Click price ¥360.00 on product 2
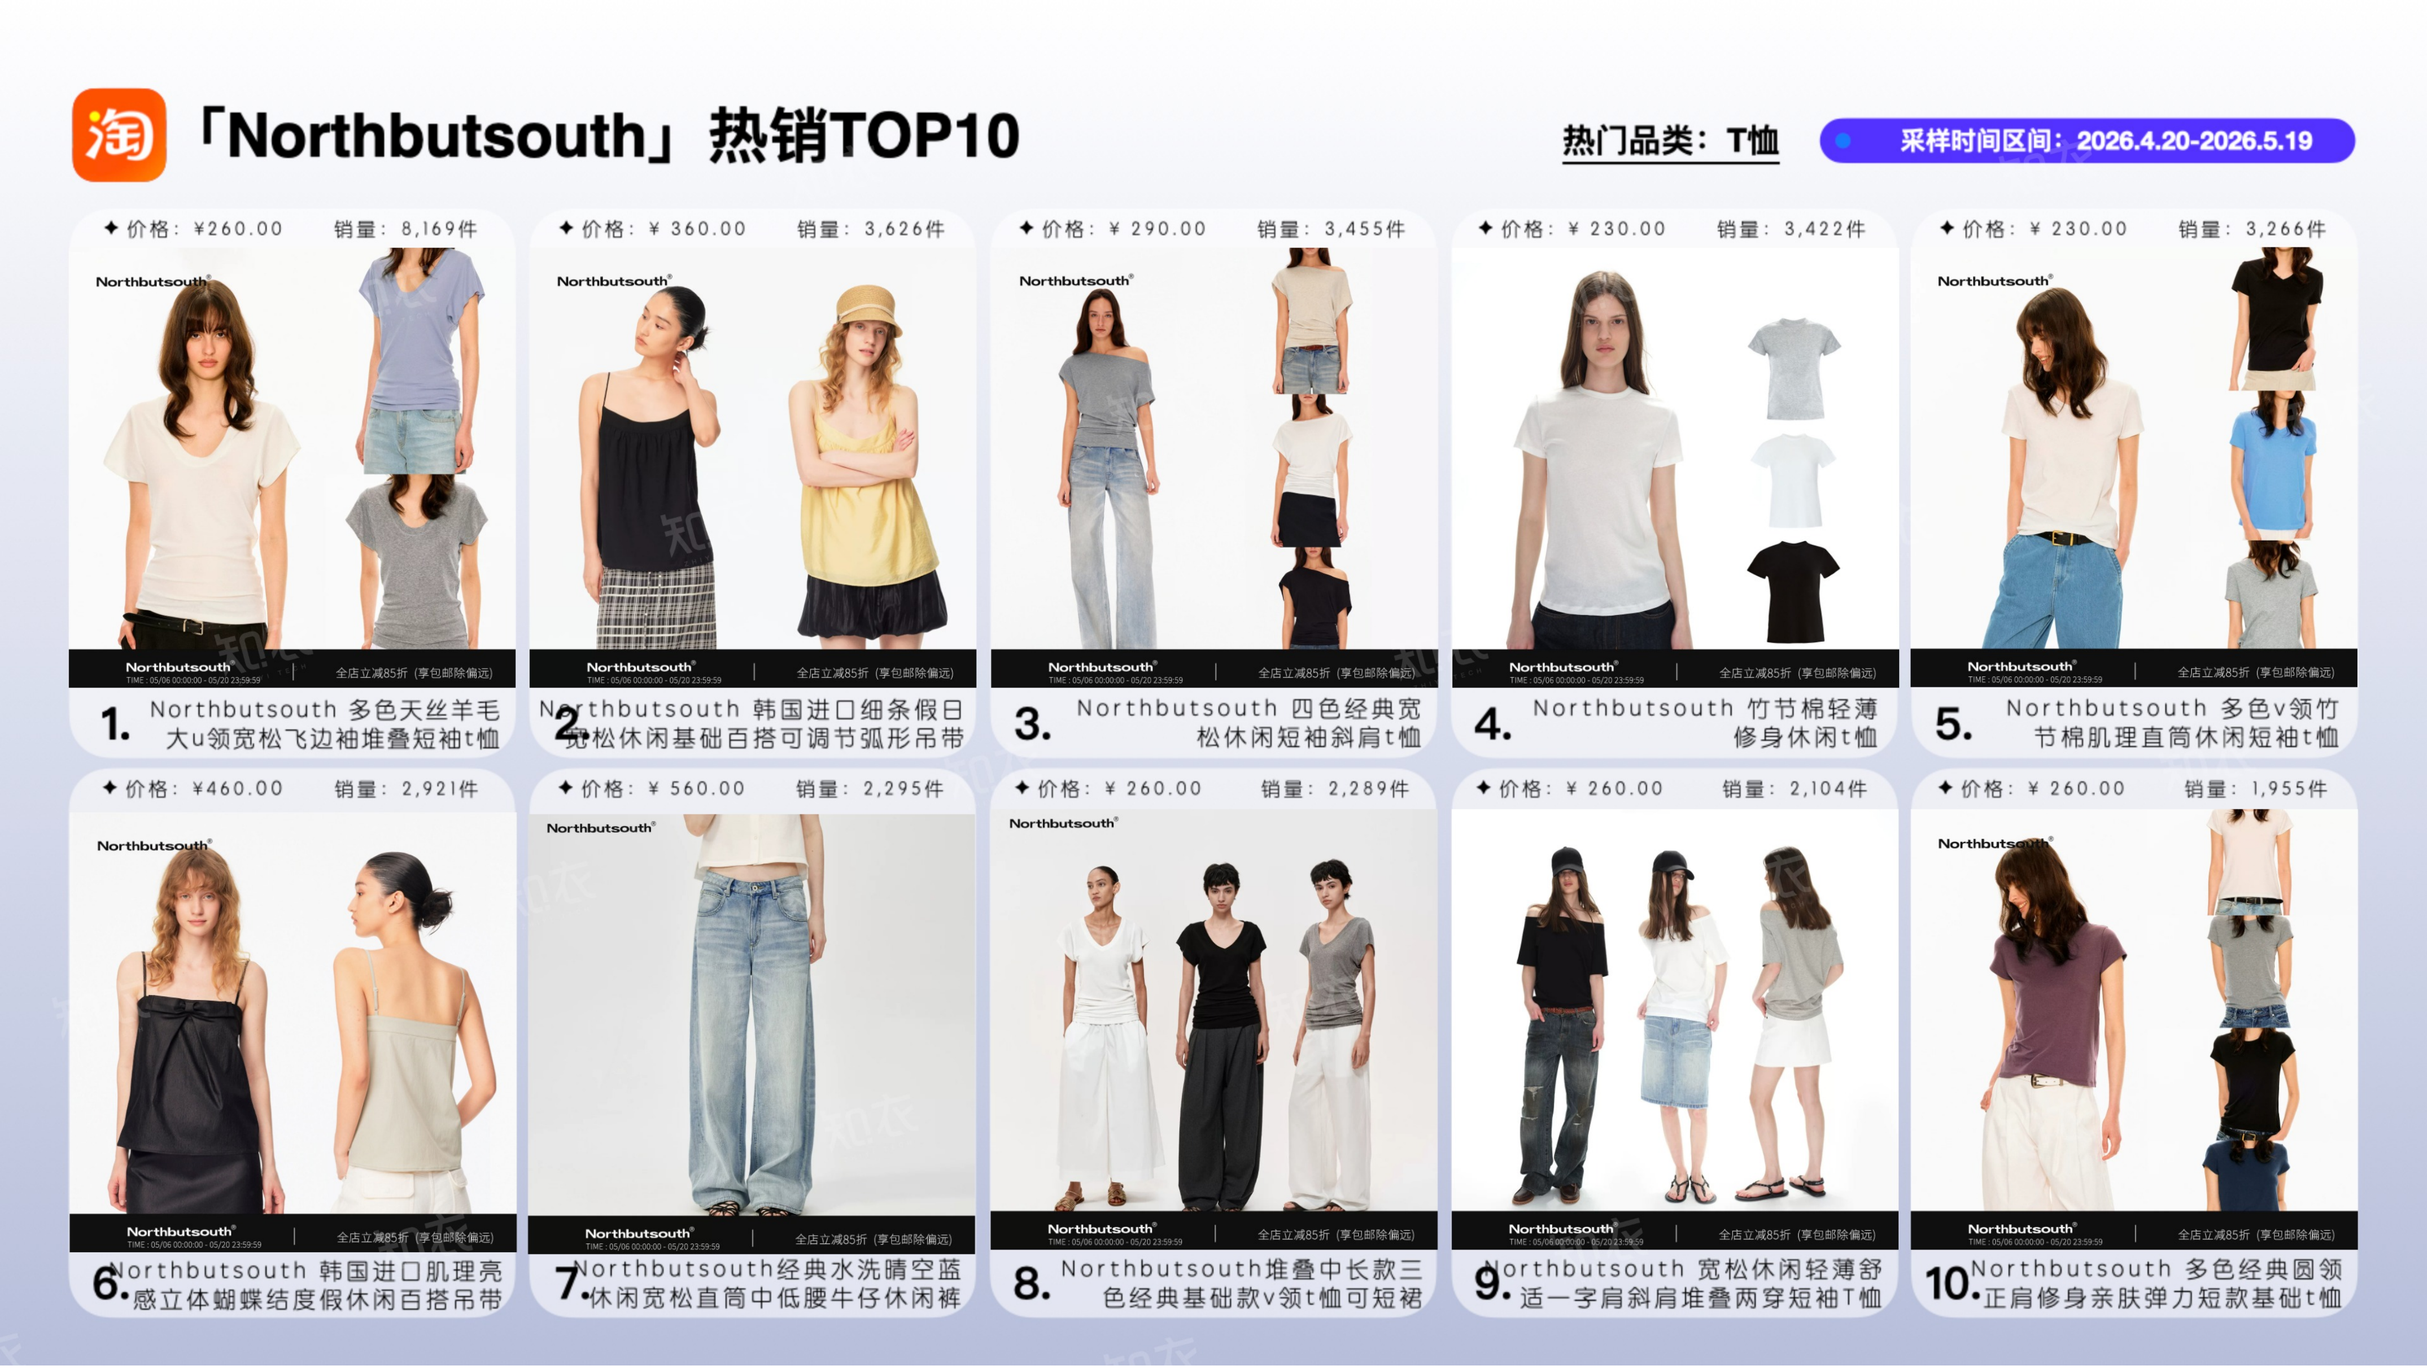This screenshot has height=1371, width=2427. coord(663,229)
